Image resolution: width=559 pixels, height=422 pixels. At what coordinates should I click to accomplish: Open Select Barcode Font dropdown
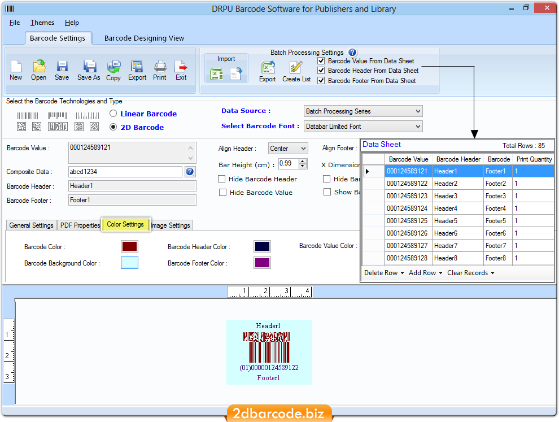[x=363, y=127]
